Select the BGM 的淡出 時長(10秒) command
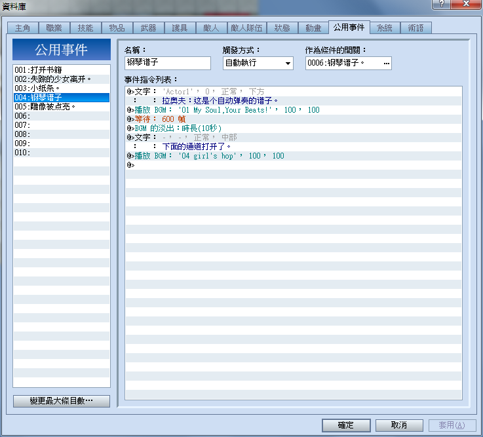Screen dimensions: 483x437 point(294,128)
